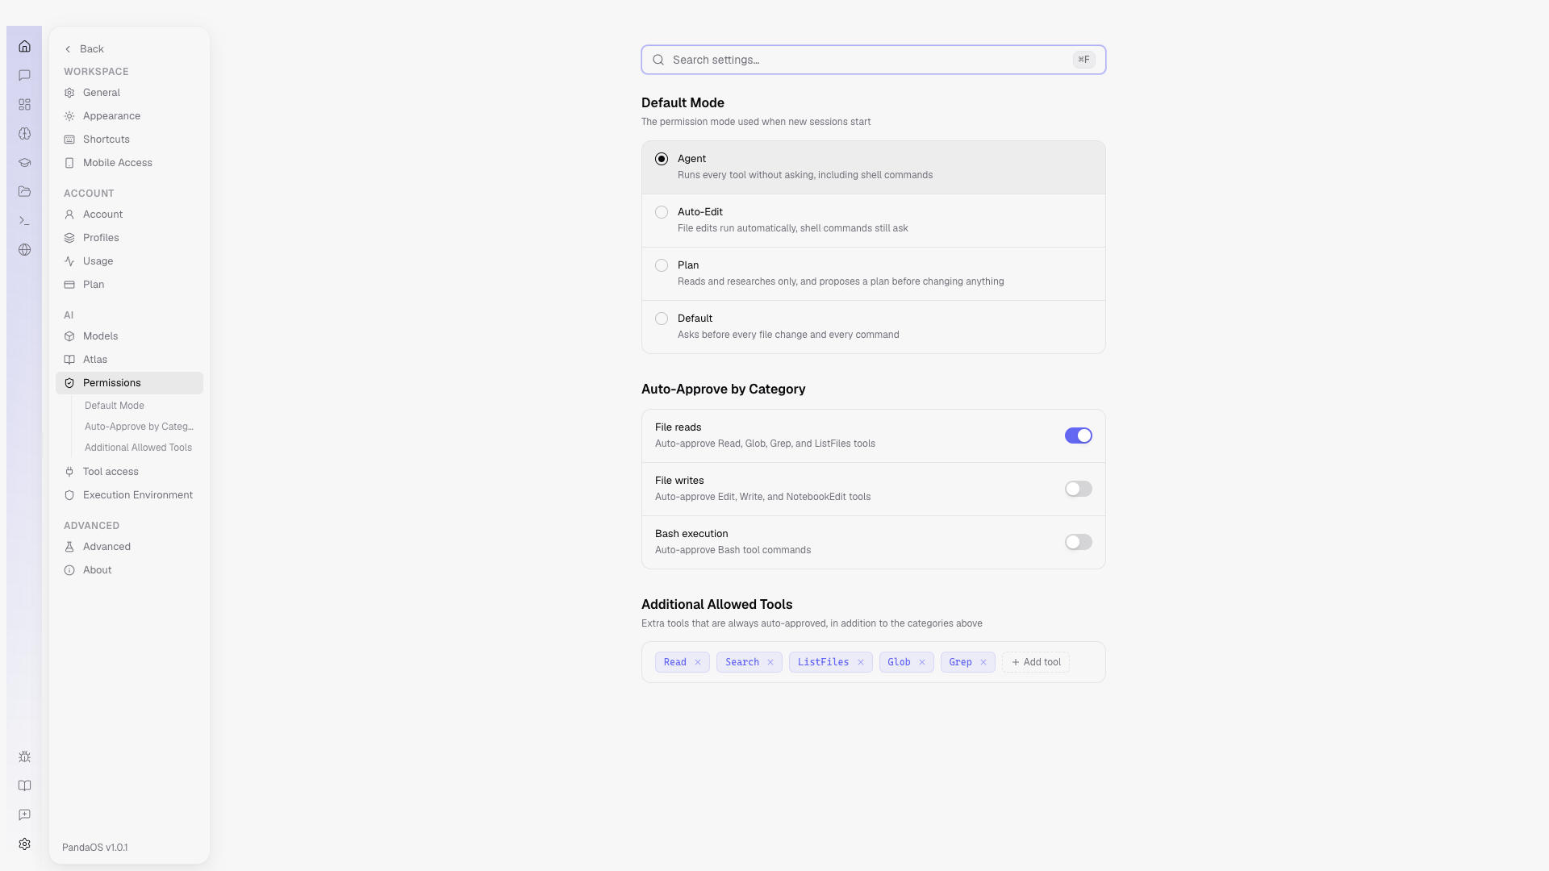Select the Default mode radio
Viewport: 1549px width, 871px height.
click(x=662, y=319)
